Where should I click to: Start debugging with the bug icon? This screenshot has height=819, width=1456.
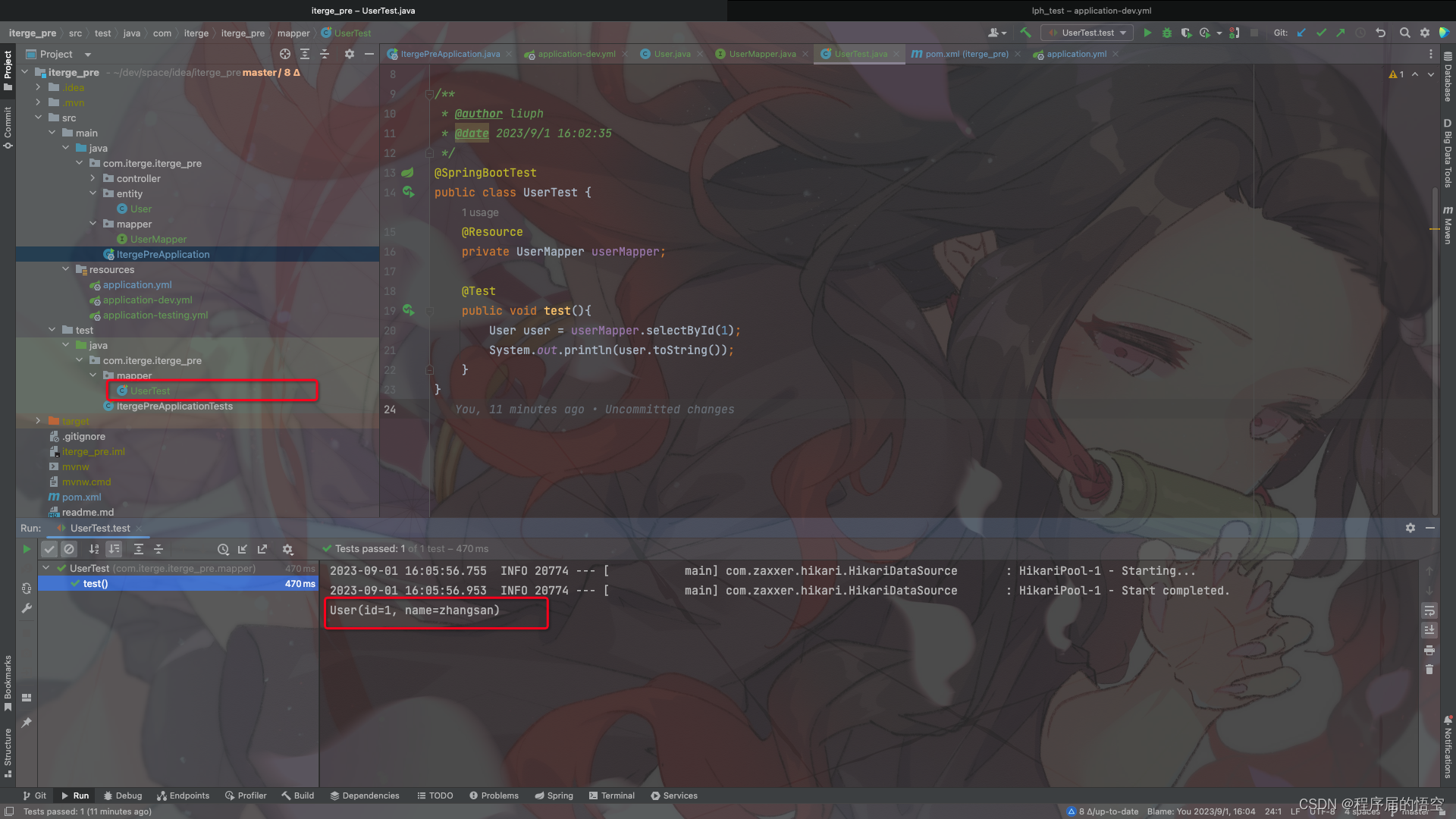[x=1167, y=33]
